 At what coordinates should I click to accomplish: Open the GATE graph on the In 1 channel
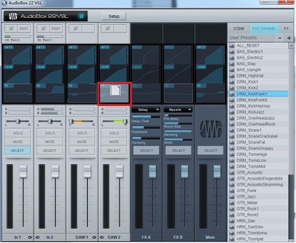coord(17,54)
